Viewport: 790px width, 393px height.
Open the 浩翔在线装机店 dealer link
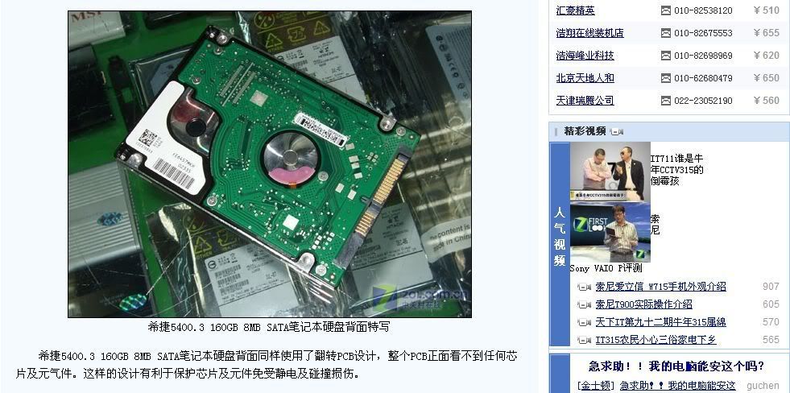[590, 33]
